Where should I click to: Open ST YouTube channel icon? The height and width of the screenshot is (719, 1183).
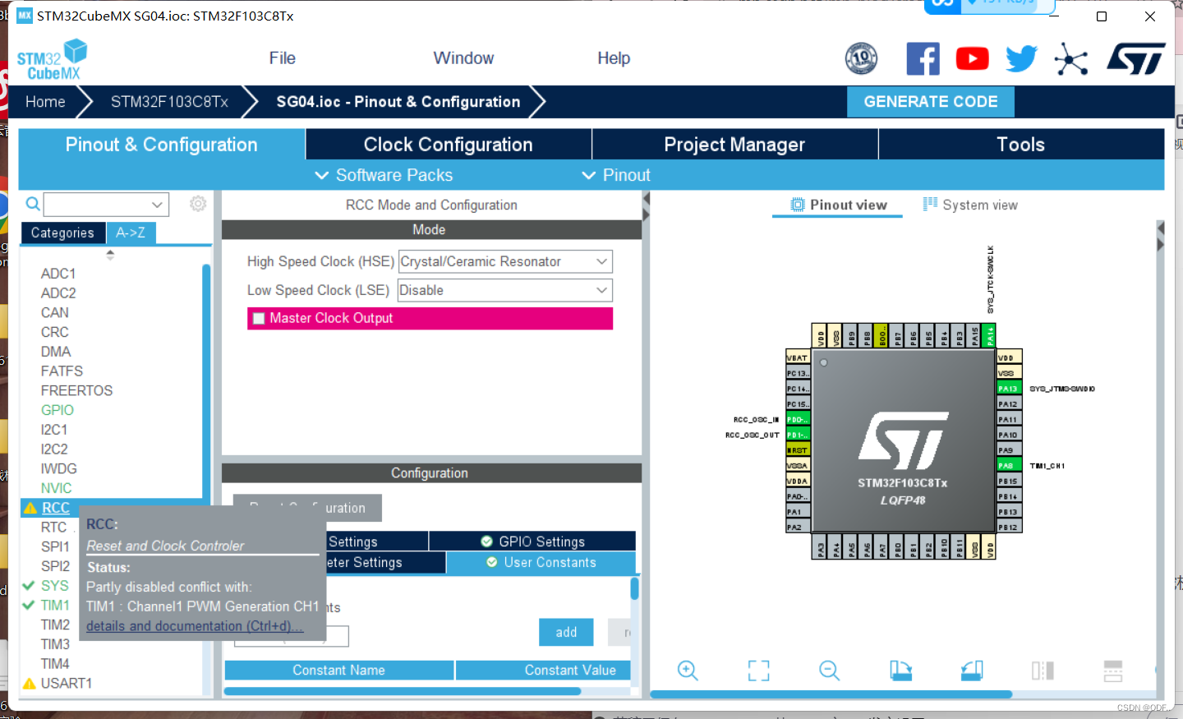click(972, 59)
